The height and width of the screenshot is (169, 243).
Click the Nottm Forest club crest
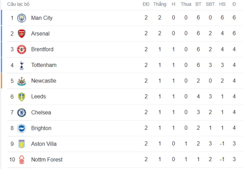click(x=22, y=160)
